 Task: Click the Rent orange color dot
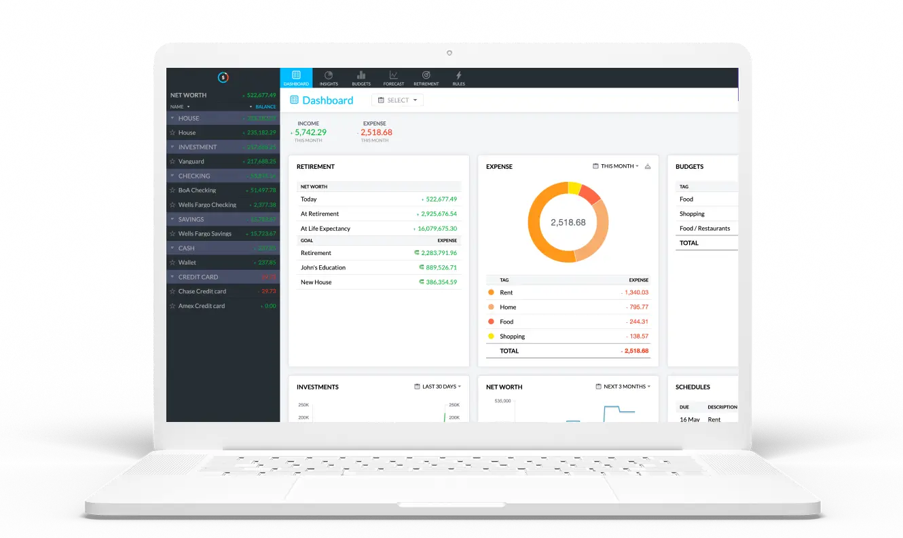tap(491, 292)
